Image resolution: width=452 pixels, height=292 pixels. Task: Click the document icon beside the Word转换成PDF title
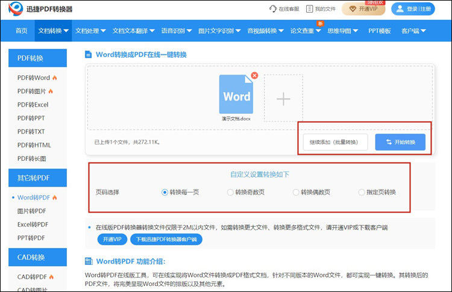point(88,54)
